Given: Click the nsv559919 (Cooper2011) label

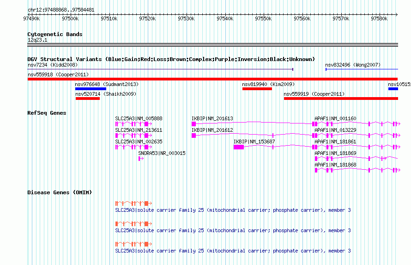Looking at the screenshot, I should (314, 94).
